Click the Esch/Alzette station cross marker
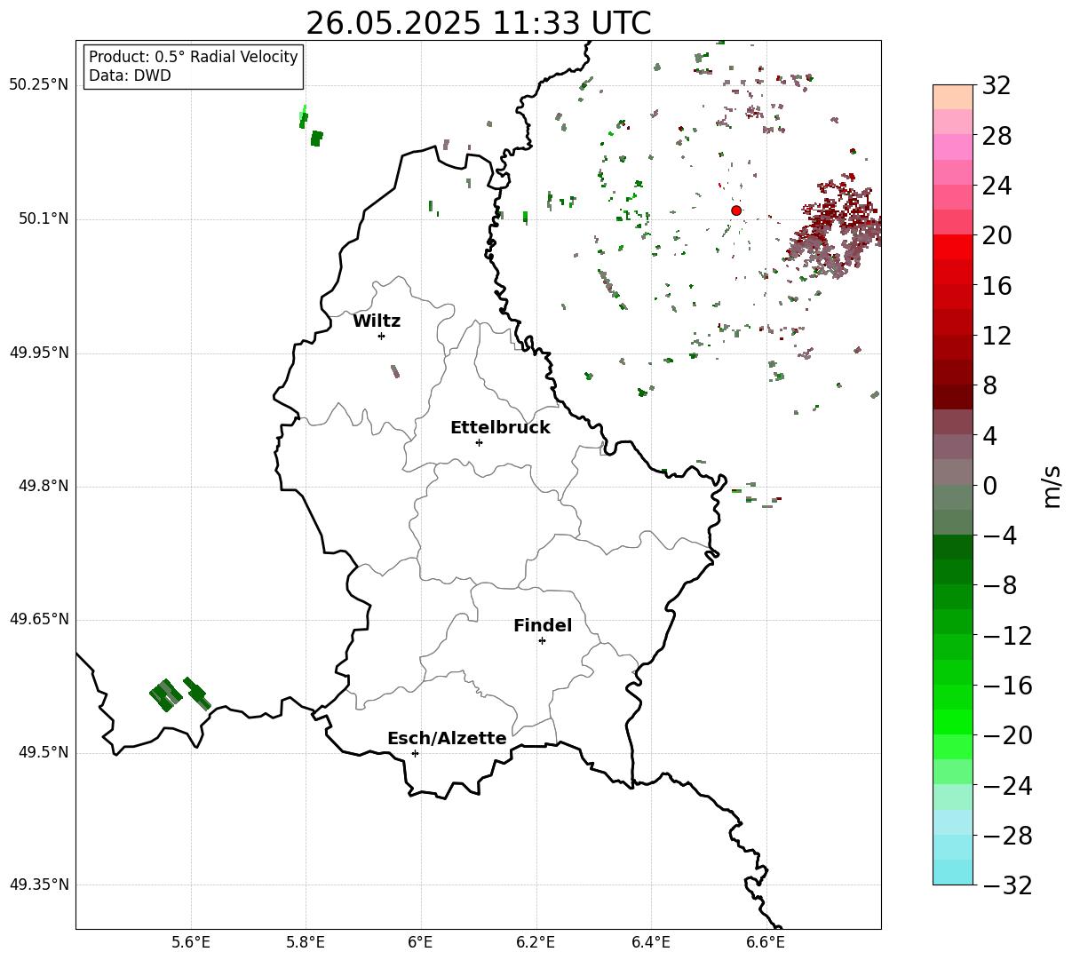The width and height of the screenshot is (1072, 960). pyautogui.click(x=415, y=753)
